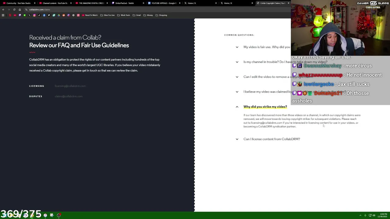Click "Why did you strike my video?" question
Image resolution: width=390 pixels, height=219 pixels.
click(x=265, y=107)
